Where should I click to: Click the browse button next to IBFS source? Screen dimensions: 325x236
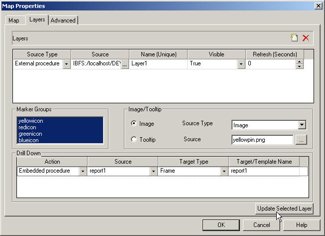[x=125, y=64]
